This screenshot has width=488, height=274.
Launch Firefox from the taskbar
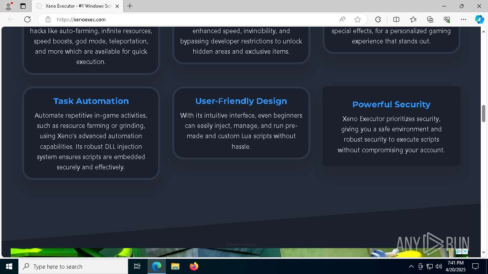(194, 266)
